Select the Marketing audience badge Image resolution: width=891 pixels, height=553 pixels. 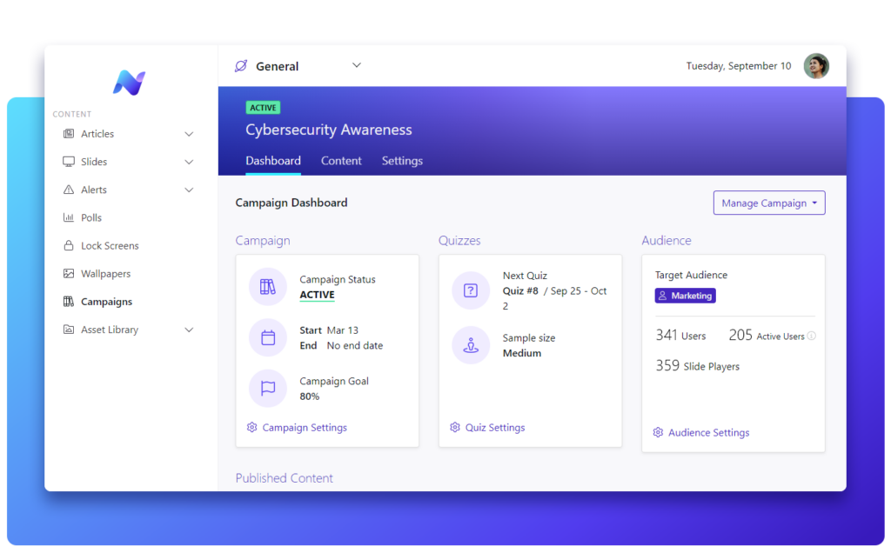pos(685,296)
